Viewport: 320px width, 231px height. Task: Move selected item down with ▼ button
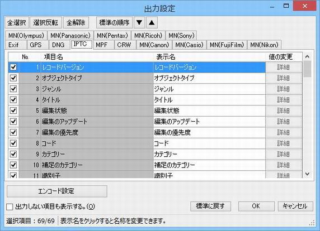pyautogui.click(x=139, y=22)
